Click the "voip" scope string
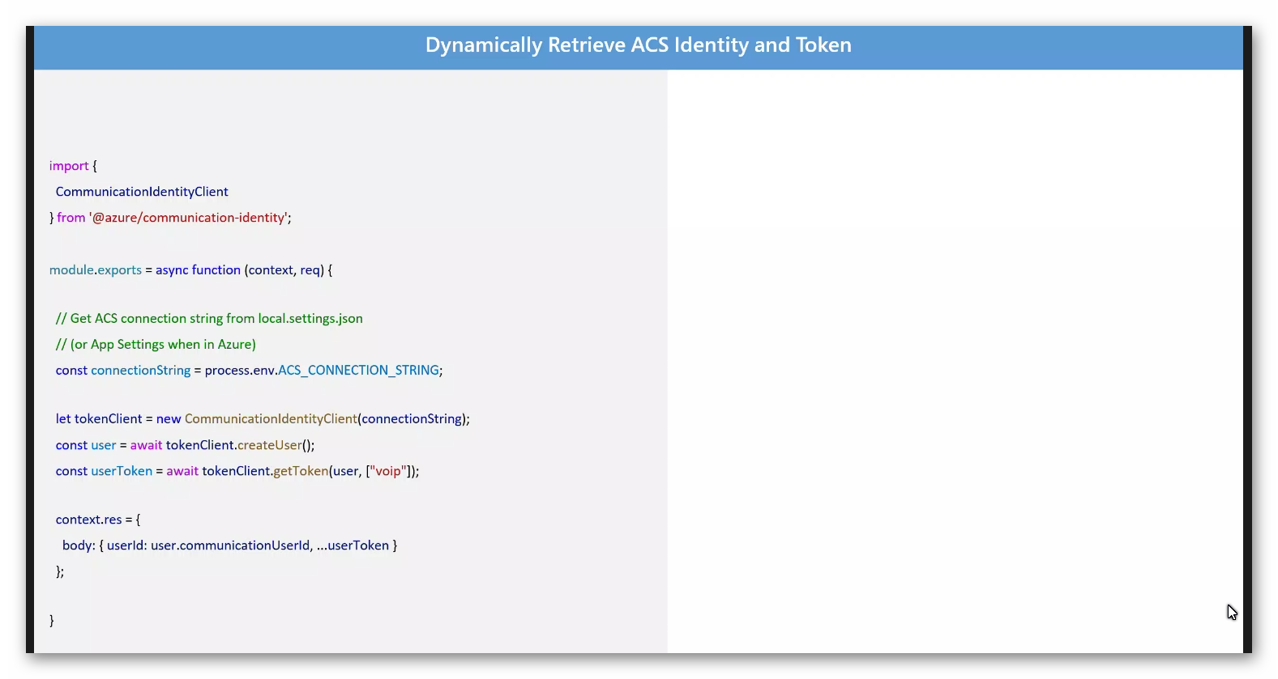The height and width of the screenshot is (679, 1278). (388, 471)
